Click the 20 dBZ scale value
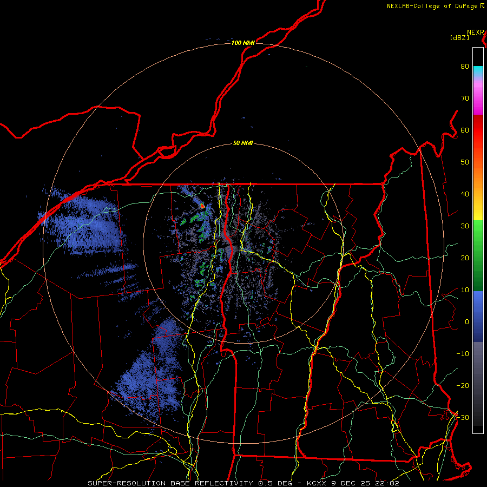This screenshot has width=487, height=487. pyautogui.click(x=465, y=258)
